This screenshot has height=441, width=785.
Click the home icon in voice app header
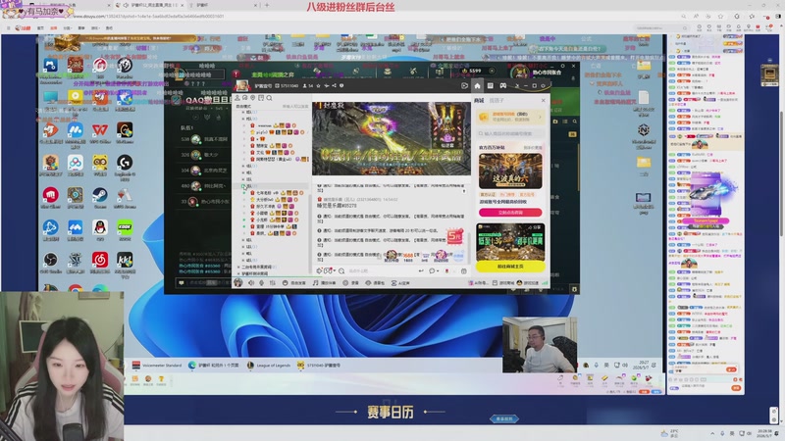click(x=477, y=85)
